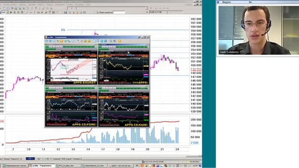Click the Видео panel title
Screen dimensions: 299x168
coord(227,2)
